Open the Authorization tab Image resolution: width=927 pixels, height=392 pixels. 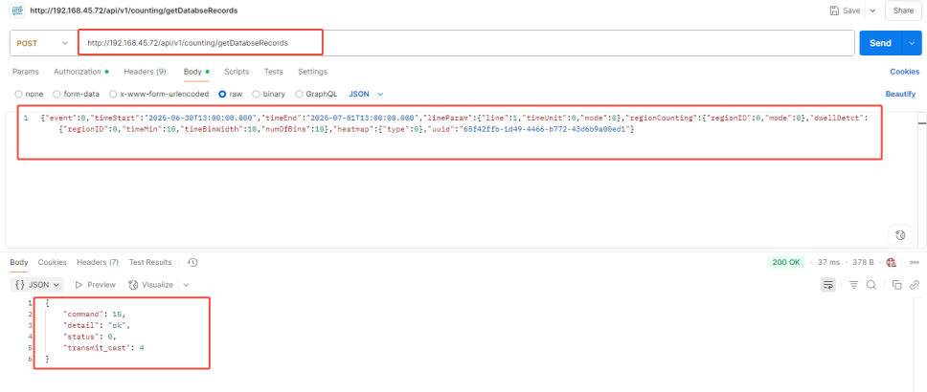pyautogui.click(x=81, y=72)
